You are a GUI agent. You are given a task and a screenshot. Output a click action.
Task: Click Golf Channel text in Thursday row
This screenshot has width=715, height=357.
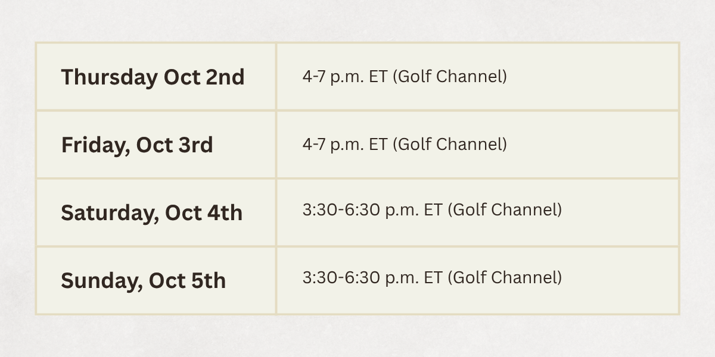(x=450, y=77)
